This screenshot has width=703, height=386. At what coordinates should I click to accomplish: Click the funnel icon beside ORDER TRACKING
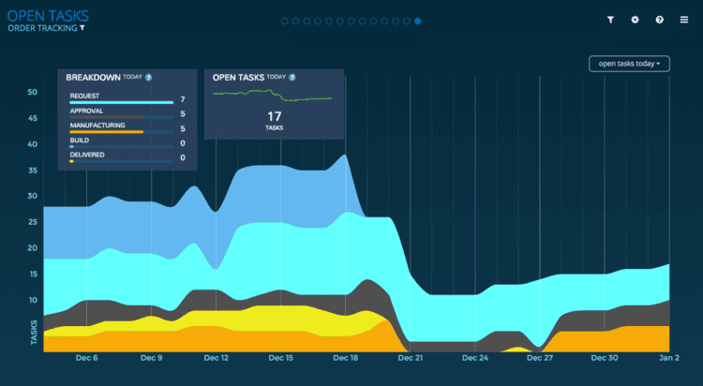click(x=82, y=28)
